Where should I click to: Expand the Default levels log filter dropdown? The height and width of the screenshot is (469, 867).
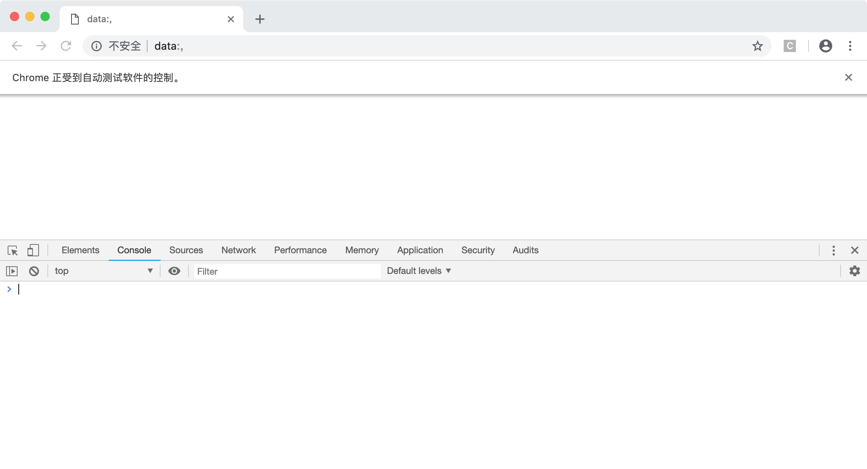419,271
